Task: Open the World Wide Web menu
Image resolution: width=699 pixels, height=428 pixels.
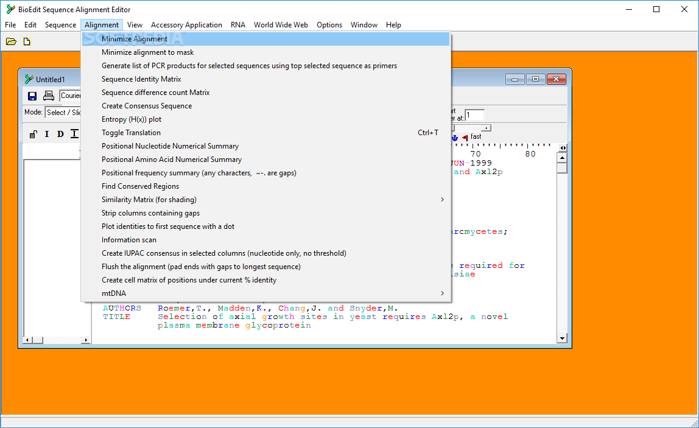Action: [x=281, y=25]
